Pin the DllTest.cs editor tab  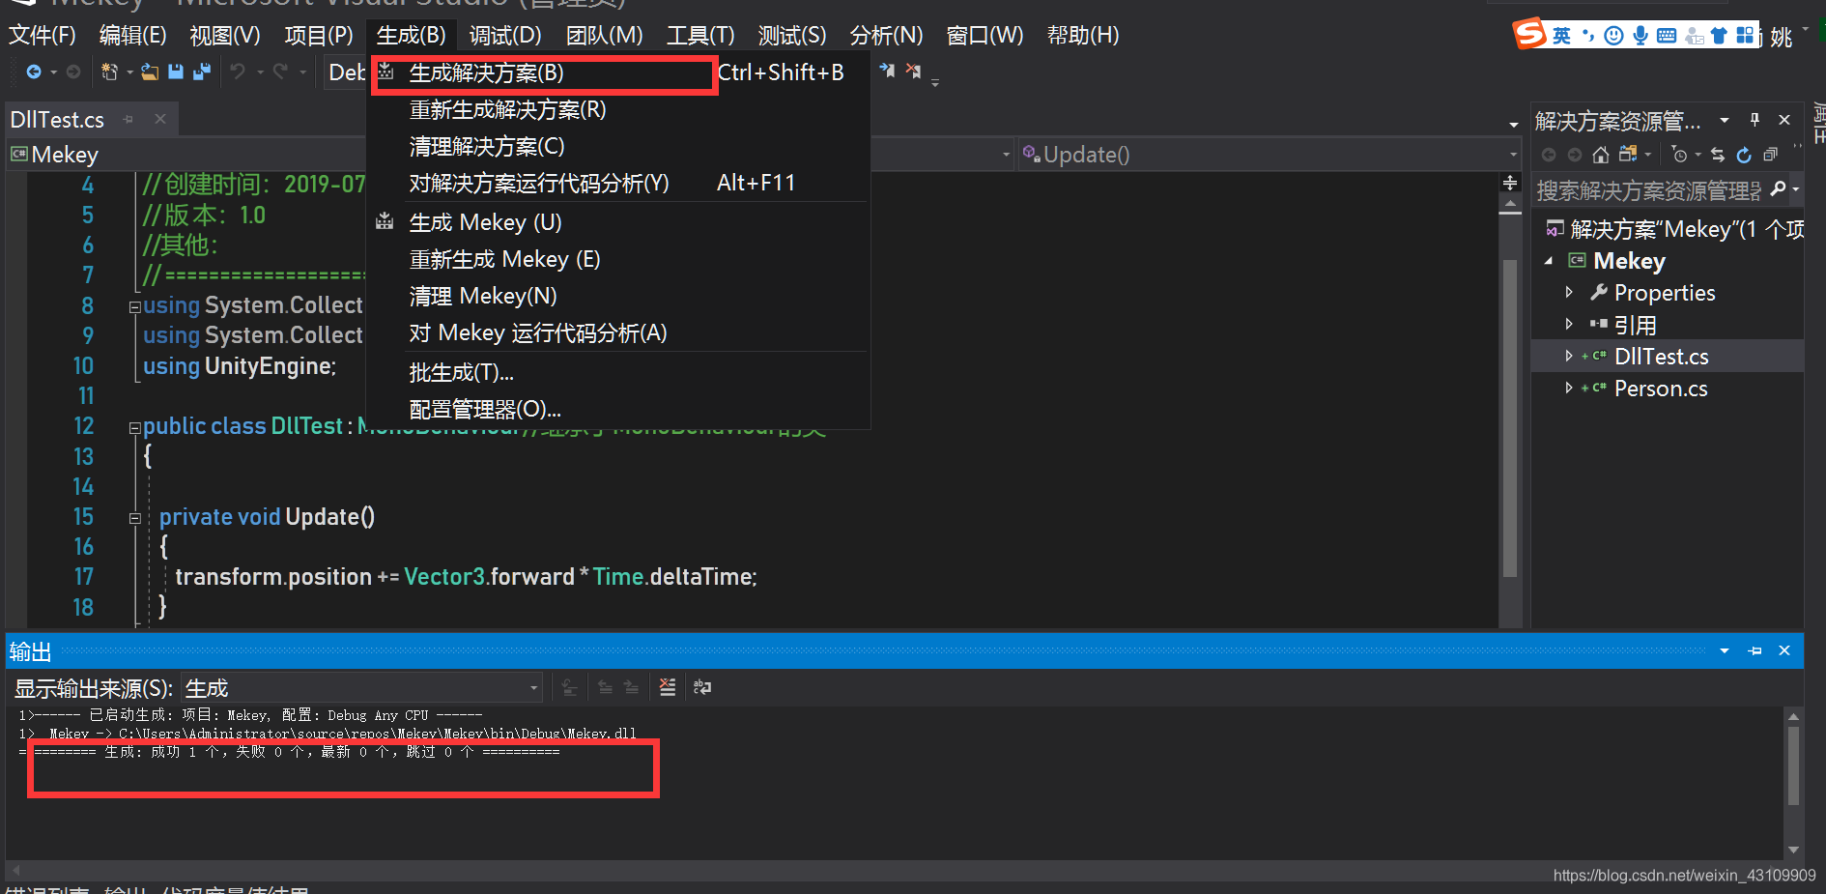coord(128,119)
